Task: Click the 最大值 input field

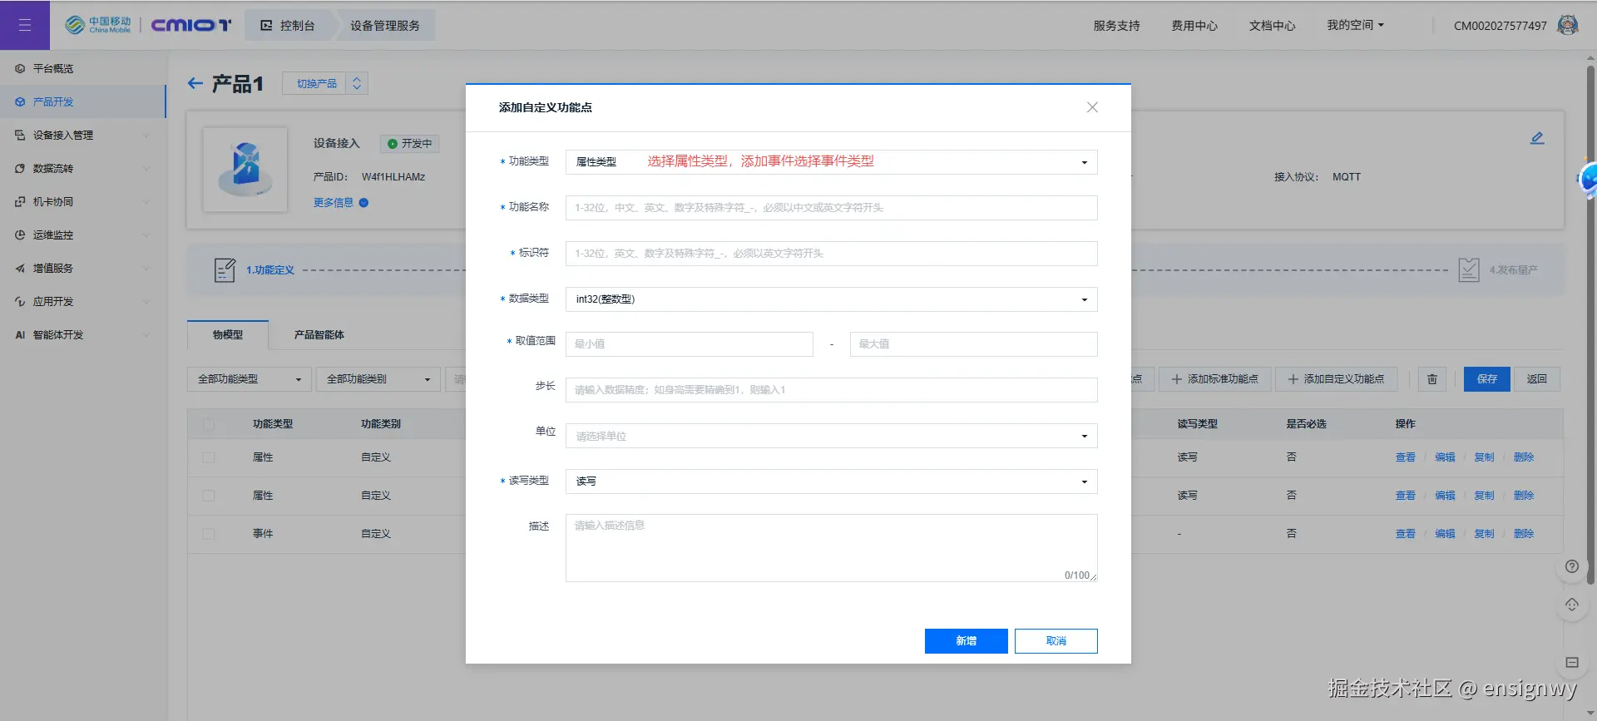Action: pos(973,344)
